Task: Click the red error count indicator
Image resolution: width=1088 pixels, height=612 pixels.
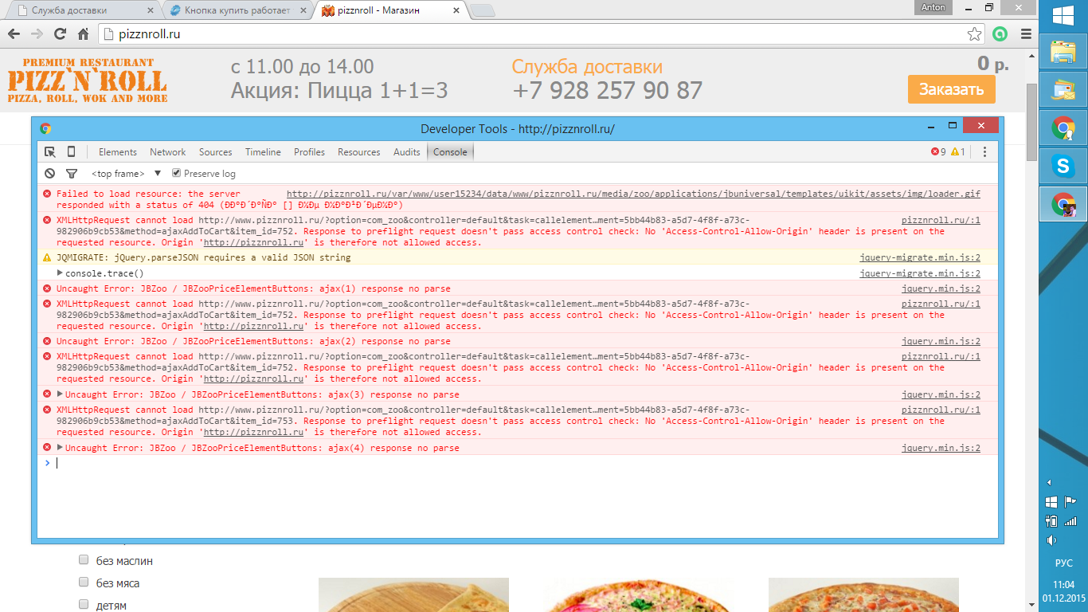Action: click(938, 152)
